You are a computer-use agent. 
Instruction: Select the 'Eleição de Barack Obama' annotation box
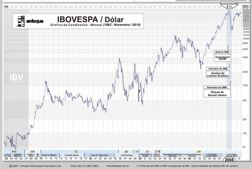[x=217, y=94]
